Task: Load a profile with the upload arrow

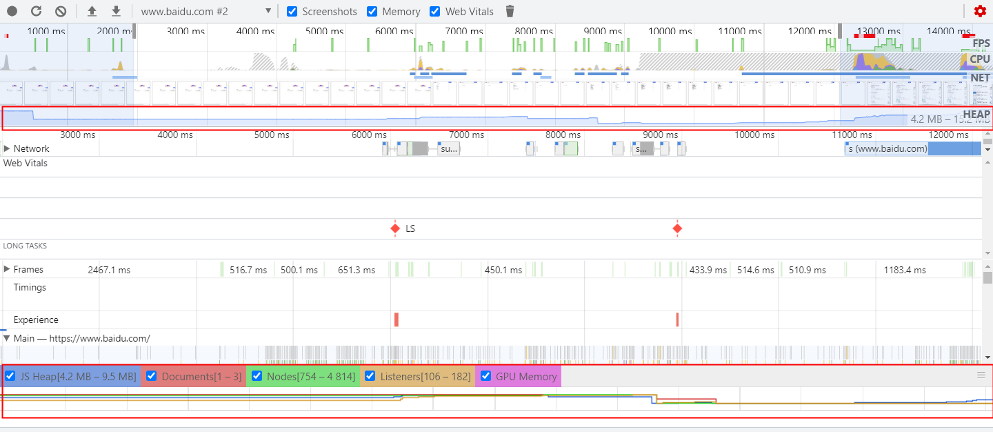Action: tap(92, 11)
